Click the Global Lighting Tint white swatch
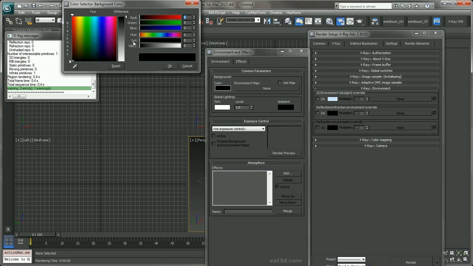This screenshot has width=473, height=266. click(222, 107)
